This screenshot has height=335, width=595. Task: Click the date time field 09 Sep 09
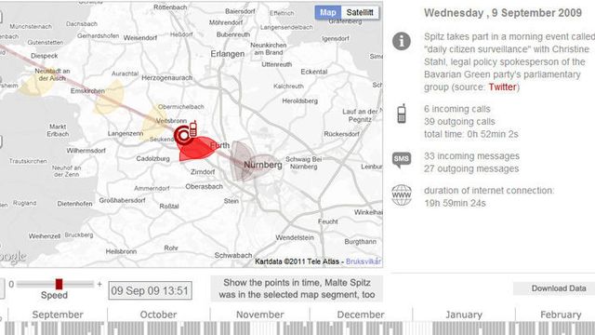point(150,290)
